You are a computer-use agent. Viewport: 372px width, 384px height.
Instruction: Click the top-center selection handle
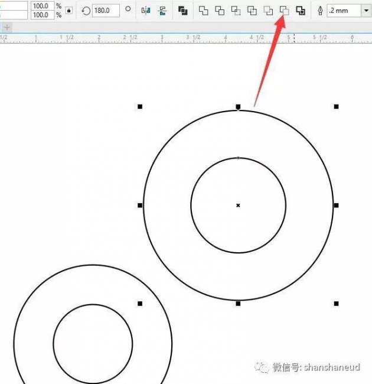click(238, 106)
